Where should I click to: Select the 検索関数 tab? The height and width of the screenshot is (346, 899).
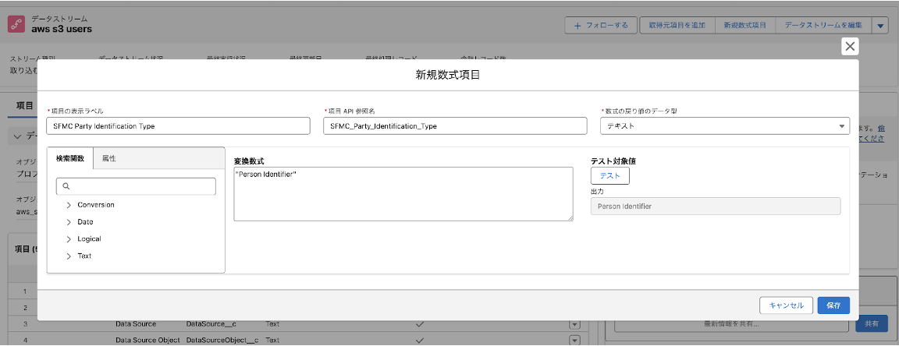[x=70, y=158]
